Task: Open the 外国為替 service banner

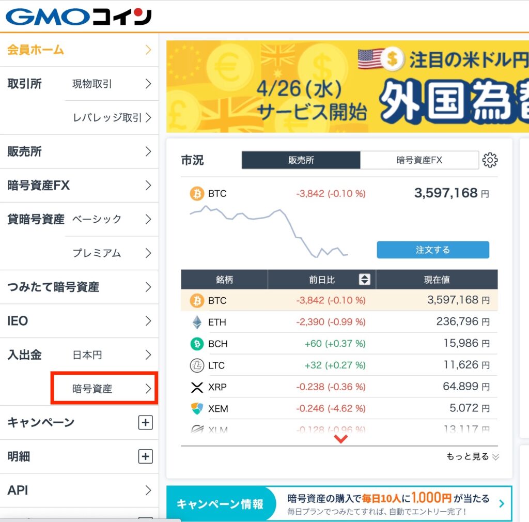Action: 348,86
